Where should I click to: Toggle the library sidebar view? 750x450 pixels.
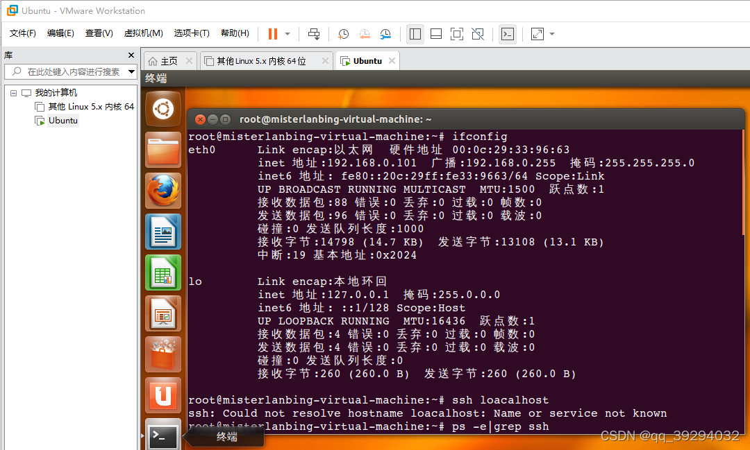[415, 34]
